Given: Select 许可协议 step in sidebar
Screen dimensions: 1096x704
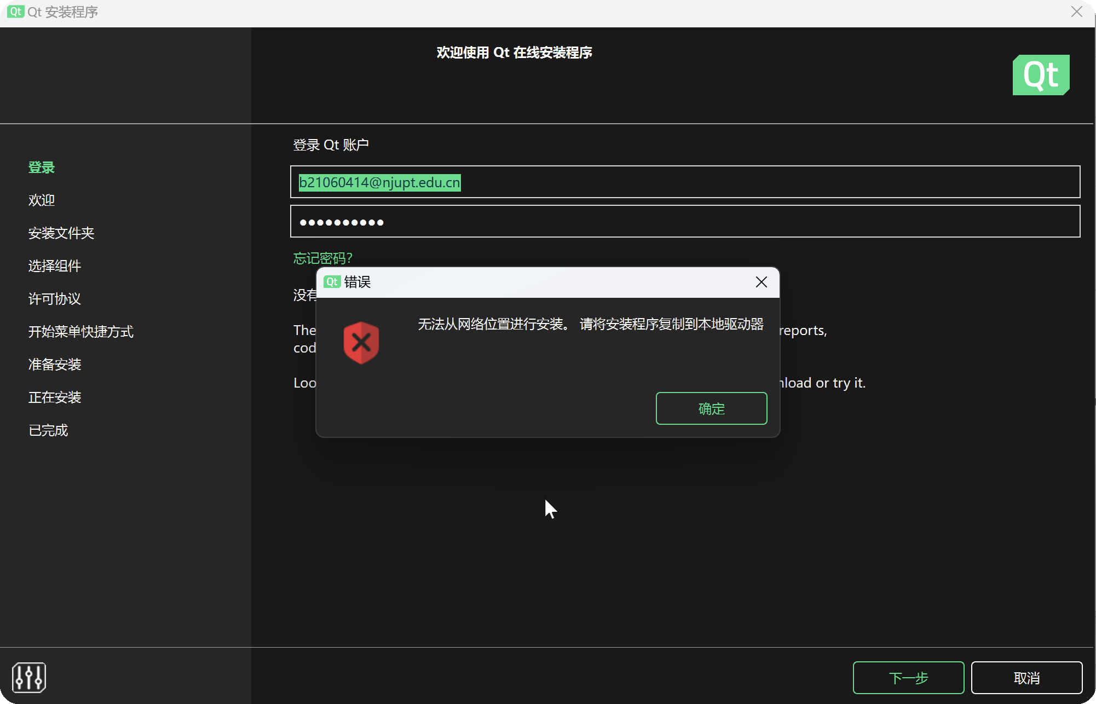Looking at the screenshot, I should [55, 299].
